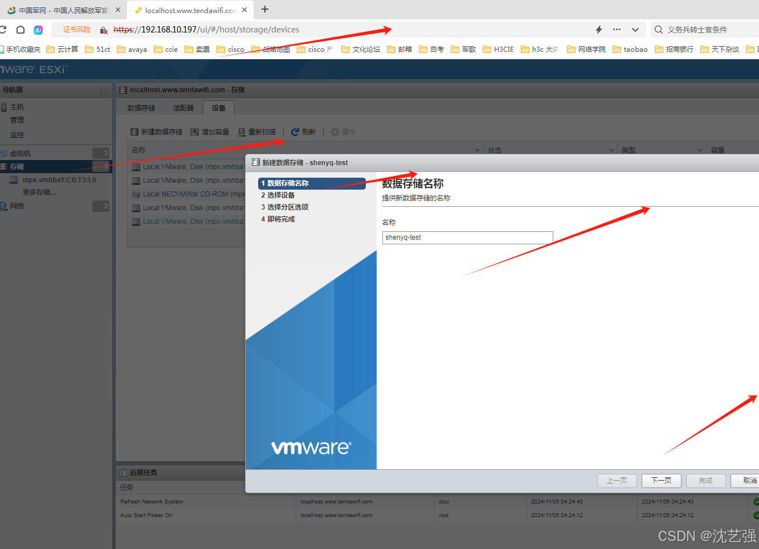Image resolution: width=759 pixels, height=549 pixels.
Task: Expand the mpx.vmhba1:C0:T3:L0 tree node
Action: coord(3,180)
